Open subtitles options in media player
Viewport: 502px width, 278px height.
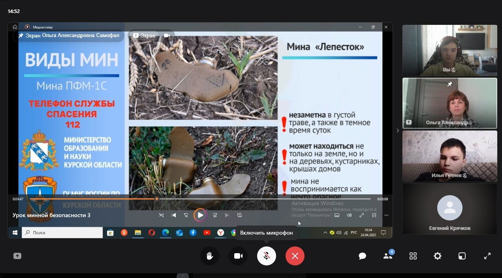(x=337, y=215)
